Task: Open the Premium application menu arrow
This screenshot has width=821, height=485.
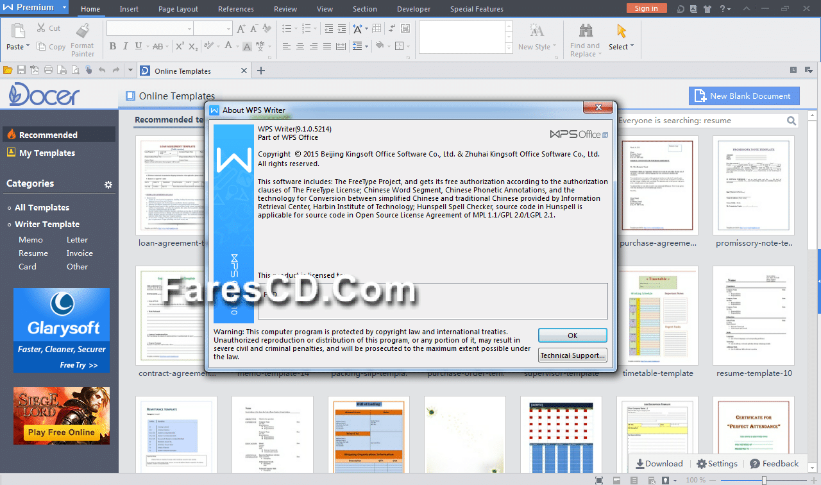Action: click(64, 8)
